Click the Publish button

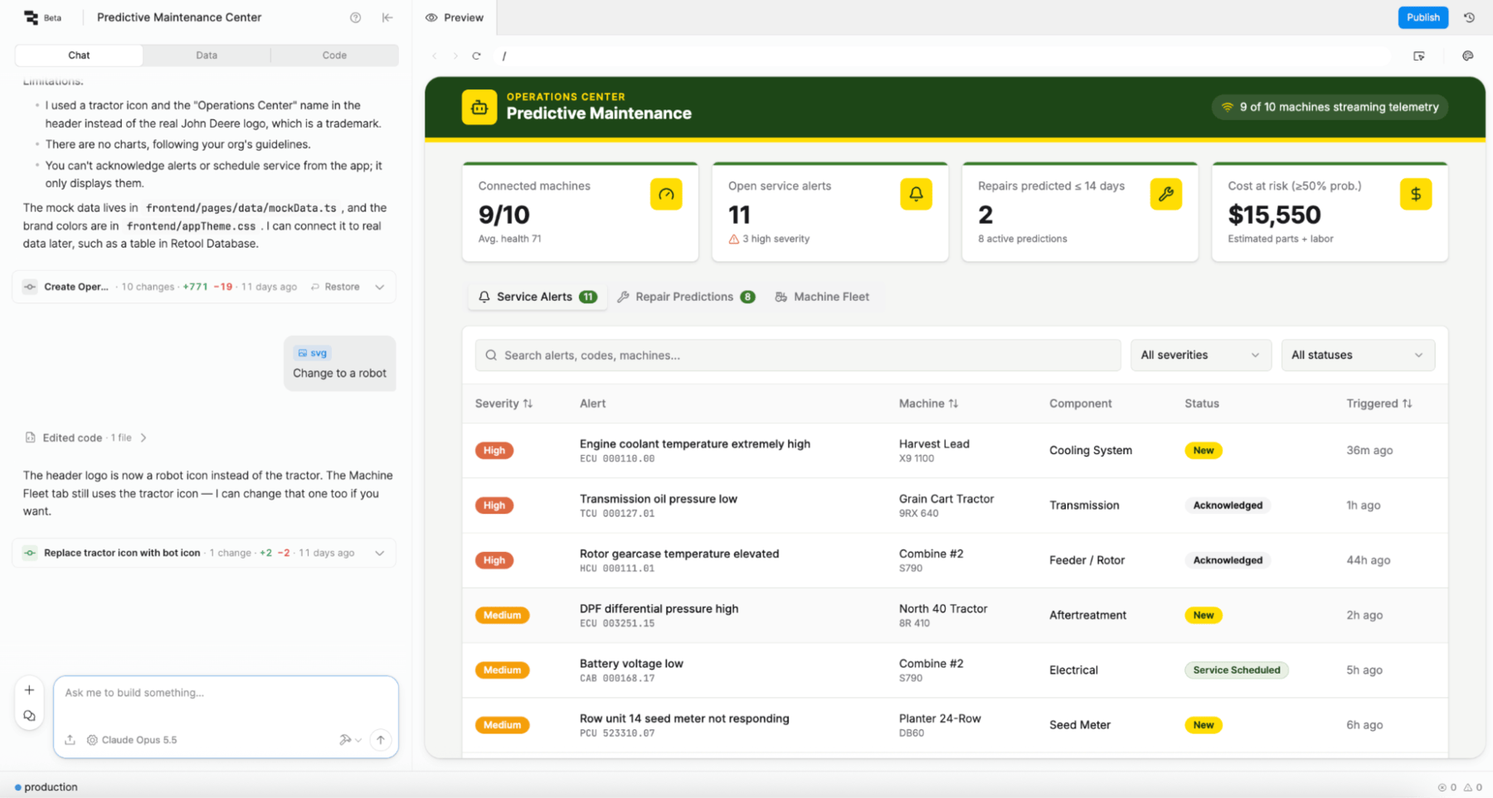[1422, 17]
